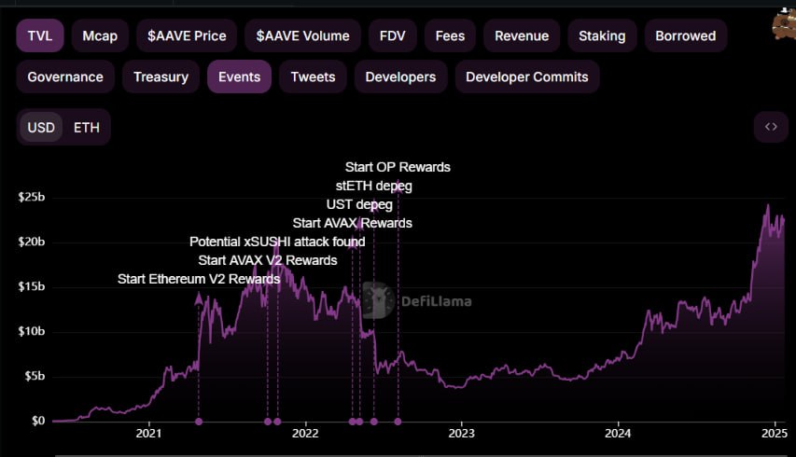
Task: Click the avatar icon in top-right corner
Action: point(783,22)
